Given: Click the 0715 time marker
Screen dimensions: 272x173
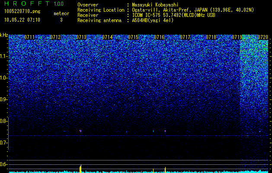Looking at the screenshot, I should point(133,37).
